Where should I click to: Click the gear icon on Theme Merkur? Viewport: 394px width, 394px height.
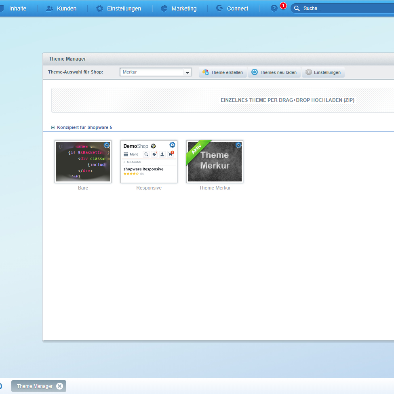(x=238, y=145)
